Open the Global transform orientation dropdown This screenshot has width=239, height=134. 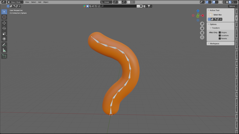tap(106, 2)
